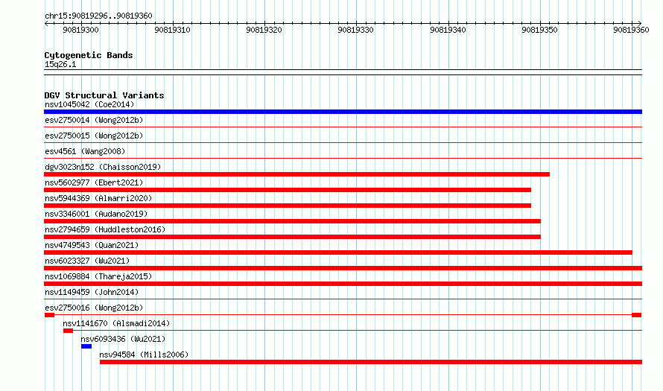Click dgv3023n152 (Chaisson2019) label
Viewport: 663px width, 391px height.
(x=103, y=167)
